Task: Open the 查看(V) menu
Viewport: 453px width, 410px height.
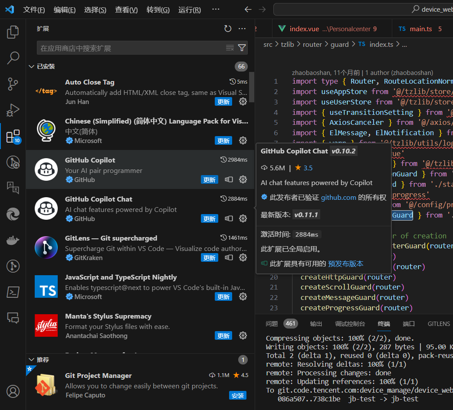Action: [126, 10]
